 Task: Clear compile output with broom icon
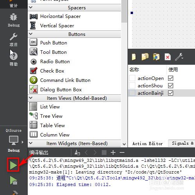click(x=77, y=152)
